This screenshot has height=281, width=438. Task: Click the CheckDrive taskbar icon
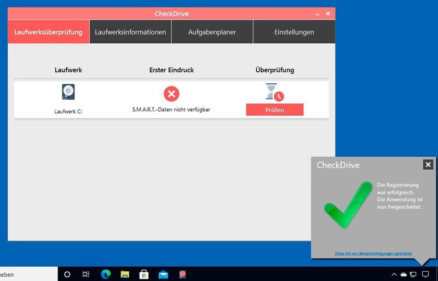click(182, 274)
